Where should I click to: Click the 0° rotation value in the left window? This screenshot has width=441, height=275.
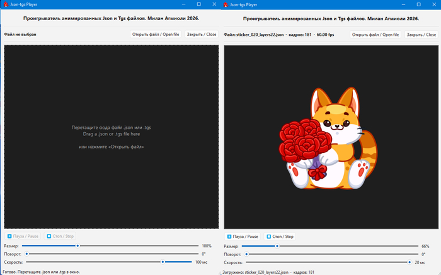coord(203,254)
